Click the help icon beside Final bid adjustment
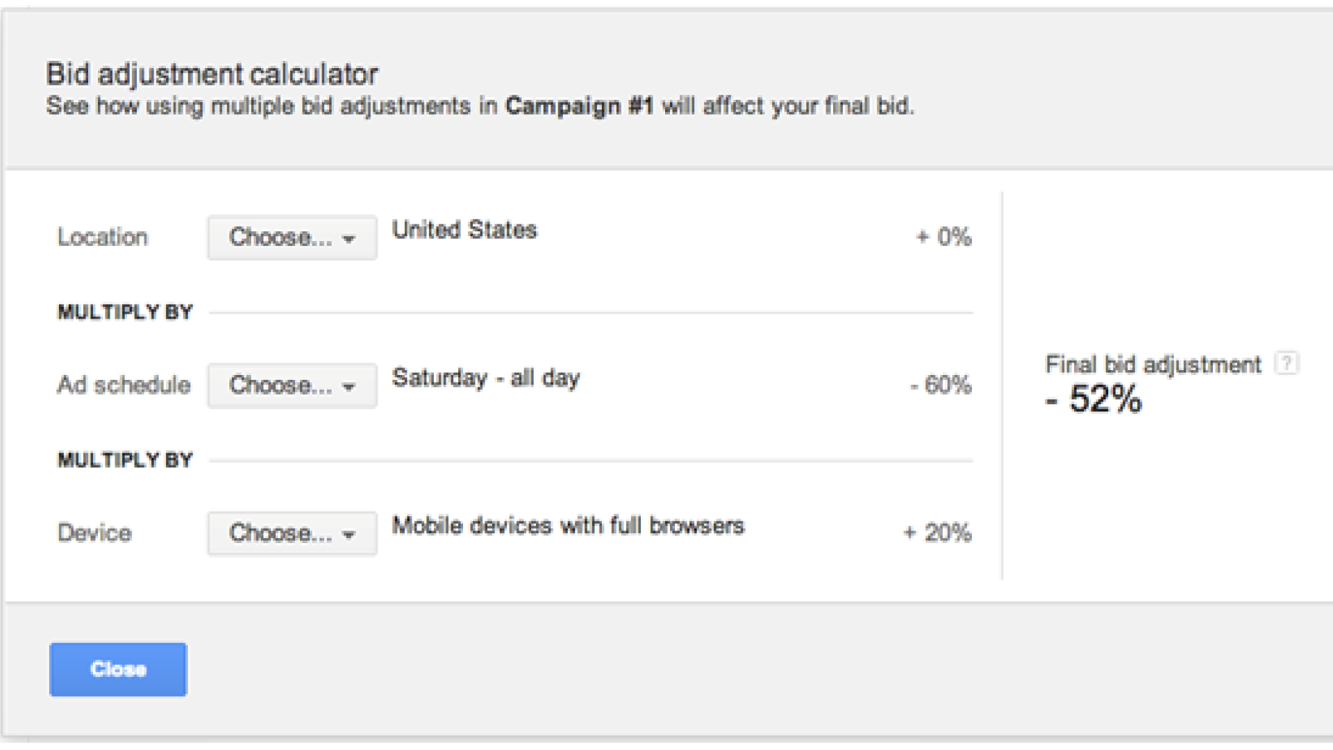The width and height of the screenshot is (1333, 750). pyautogui.click(x=1286, y=363)
